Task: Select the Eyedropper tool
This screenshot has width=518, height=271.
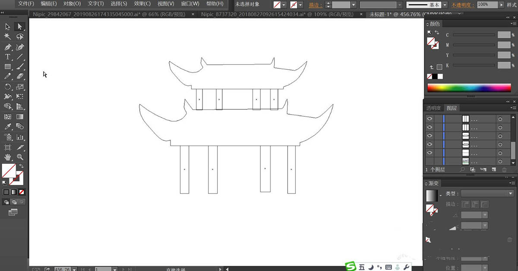Action: tap(8, 127)
